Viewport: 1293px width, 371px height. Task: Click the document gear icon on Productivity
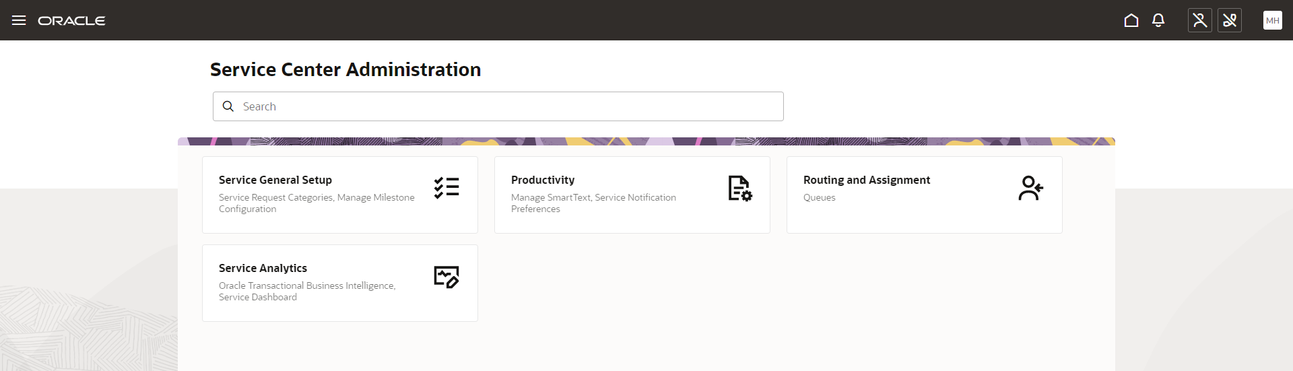(739, 189)
